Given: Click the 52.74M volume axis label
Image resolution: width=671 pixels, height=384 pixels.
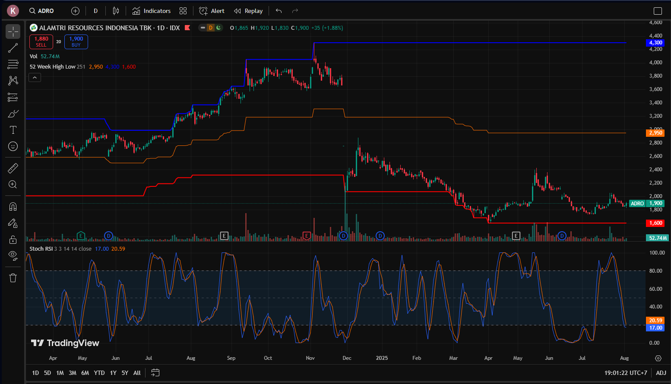Looking at the screenshot, I should click(658, 238).
